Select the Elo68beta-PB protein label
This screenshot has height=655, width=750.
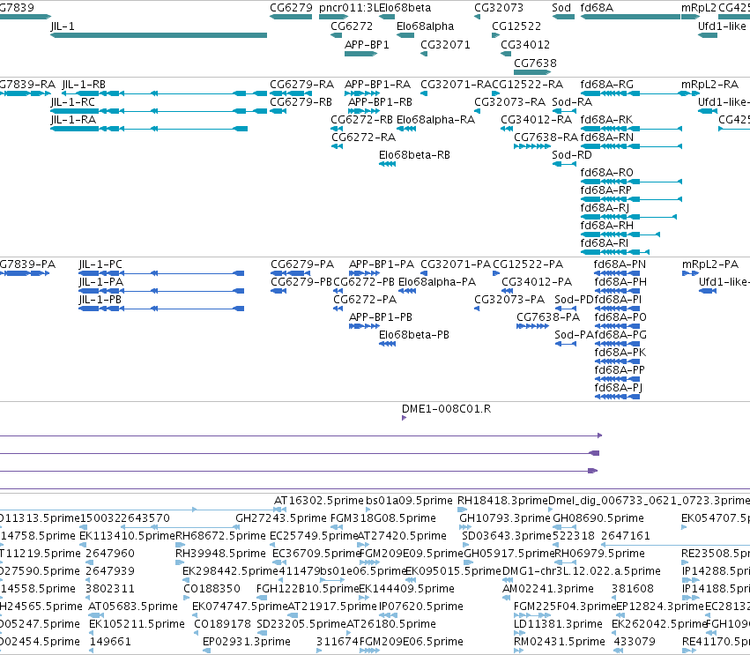(x=414, y=335)
